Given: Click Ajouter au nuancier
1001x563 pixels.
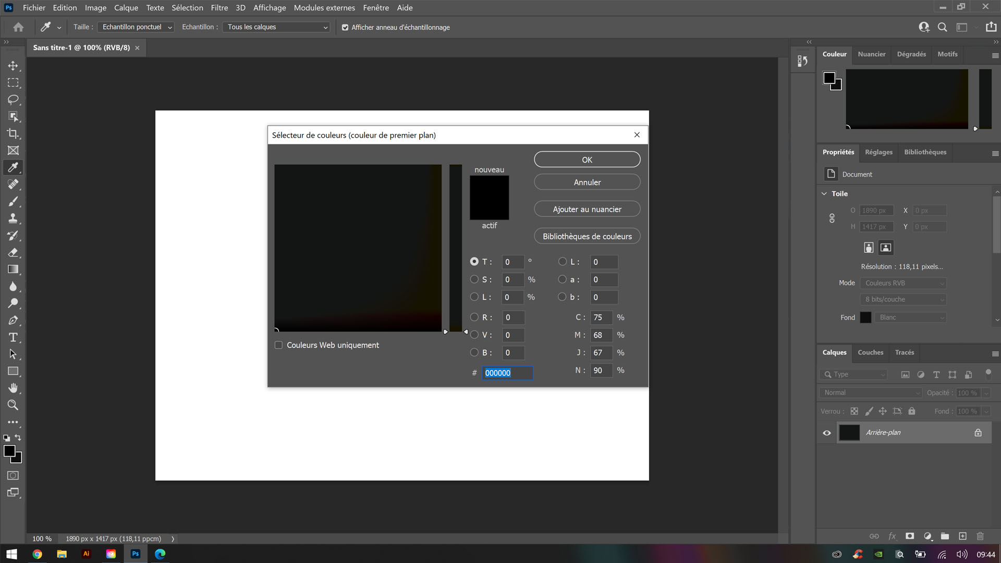Looking at the screenshot, I should pyautogui.click(x=587, y=209).
